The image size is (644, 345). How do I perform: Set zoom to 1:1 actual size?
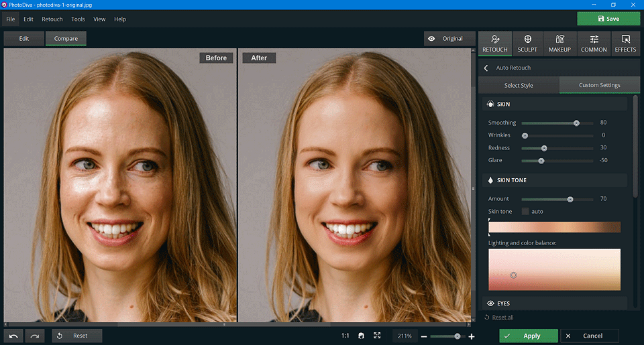pos(345,336)
